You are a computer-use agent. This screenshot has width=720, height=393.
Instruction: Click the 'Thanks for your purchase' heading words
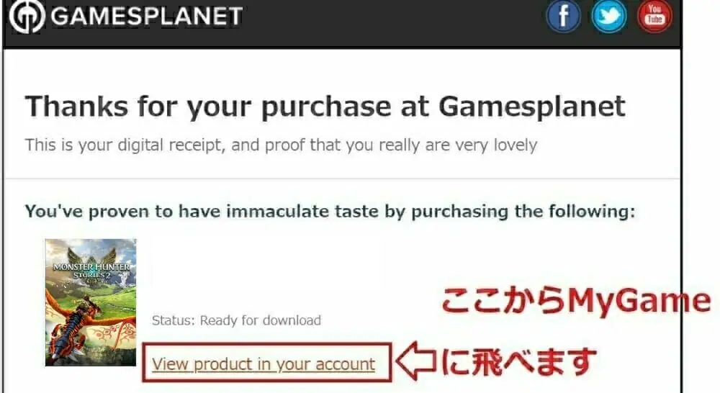[208, 107]
